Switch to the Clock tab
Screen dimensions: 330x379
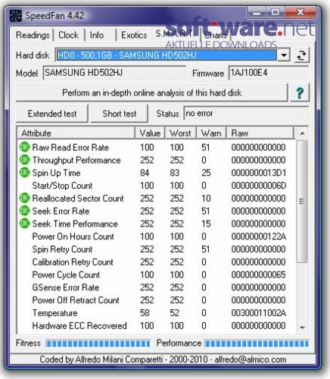(x=68, y=35)
